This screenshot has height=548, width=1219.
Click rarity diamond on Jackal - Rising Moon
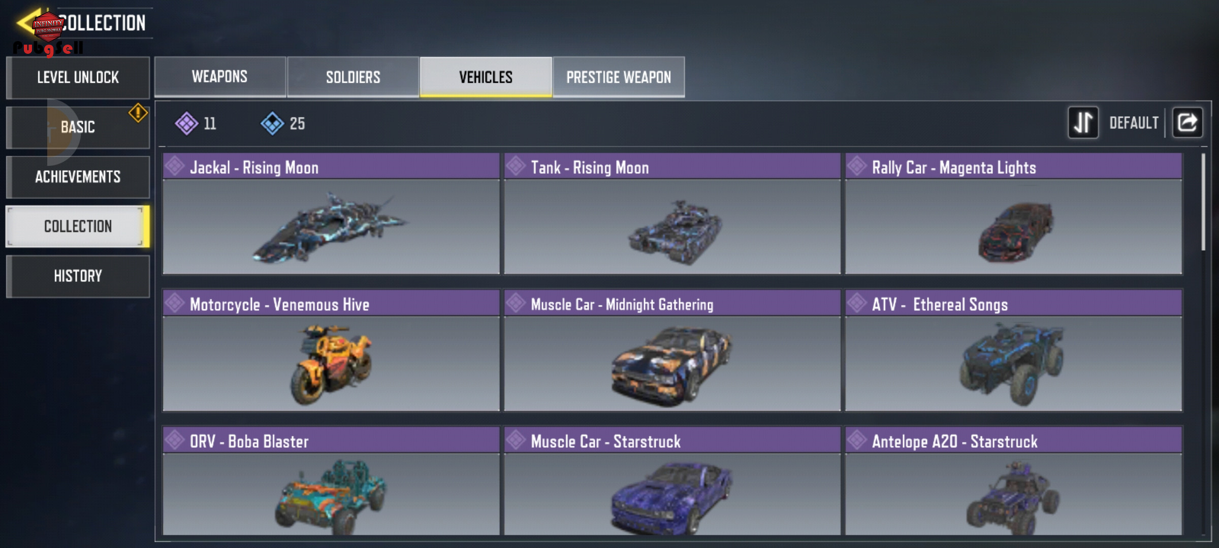pyautogui.click(x=175, y=166)
